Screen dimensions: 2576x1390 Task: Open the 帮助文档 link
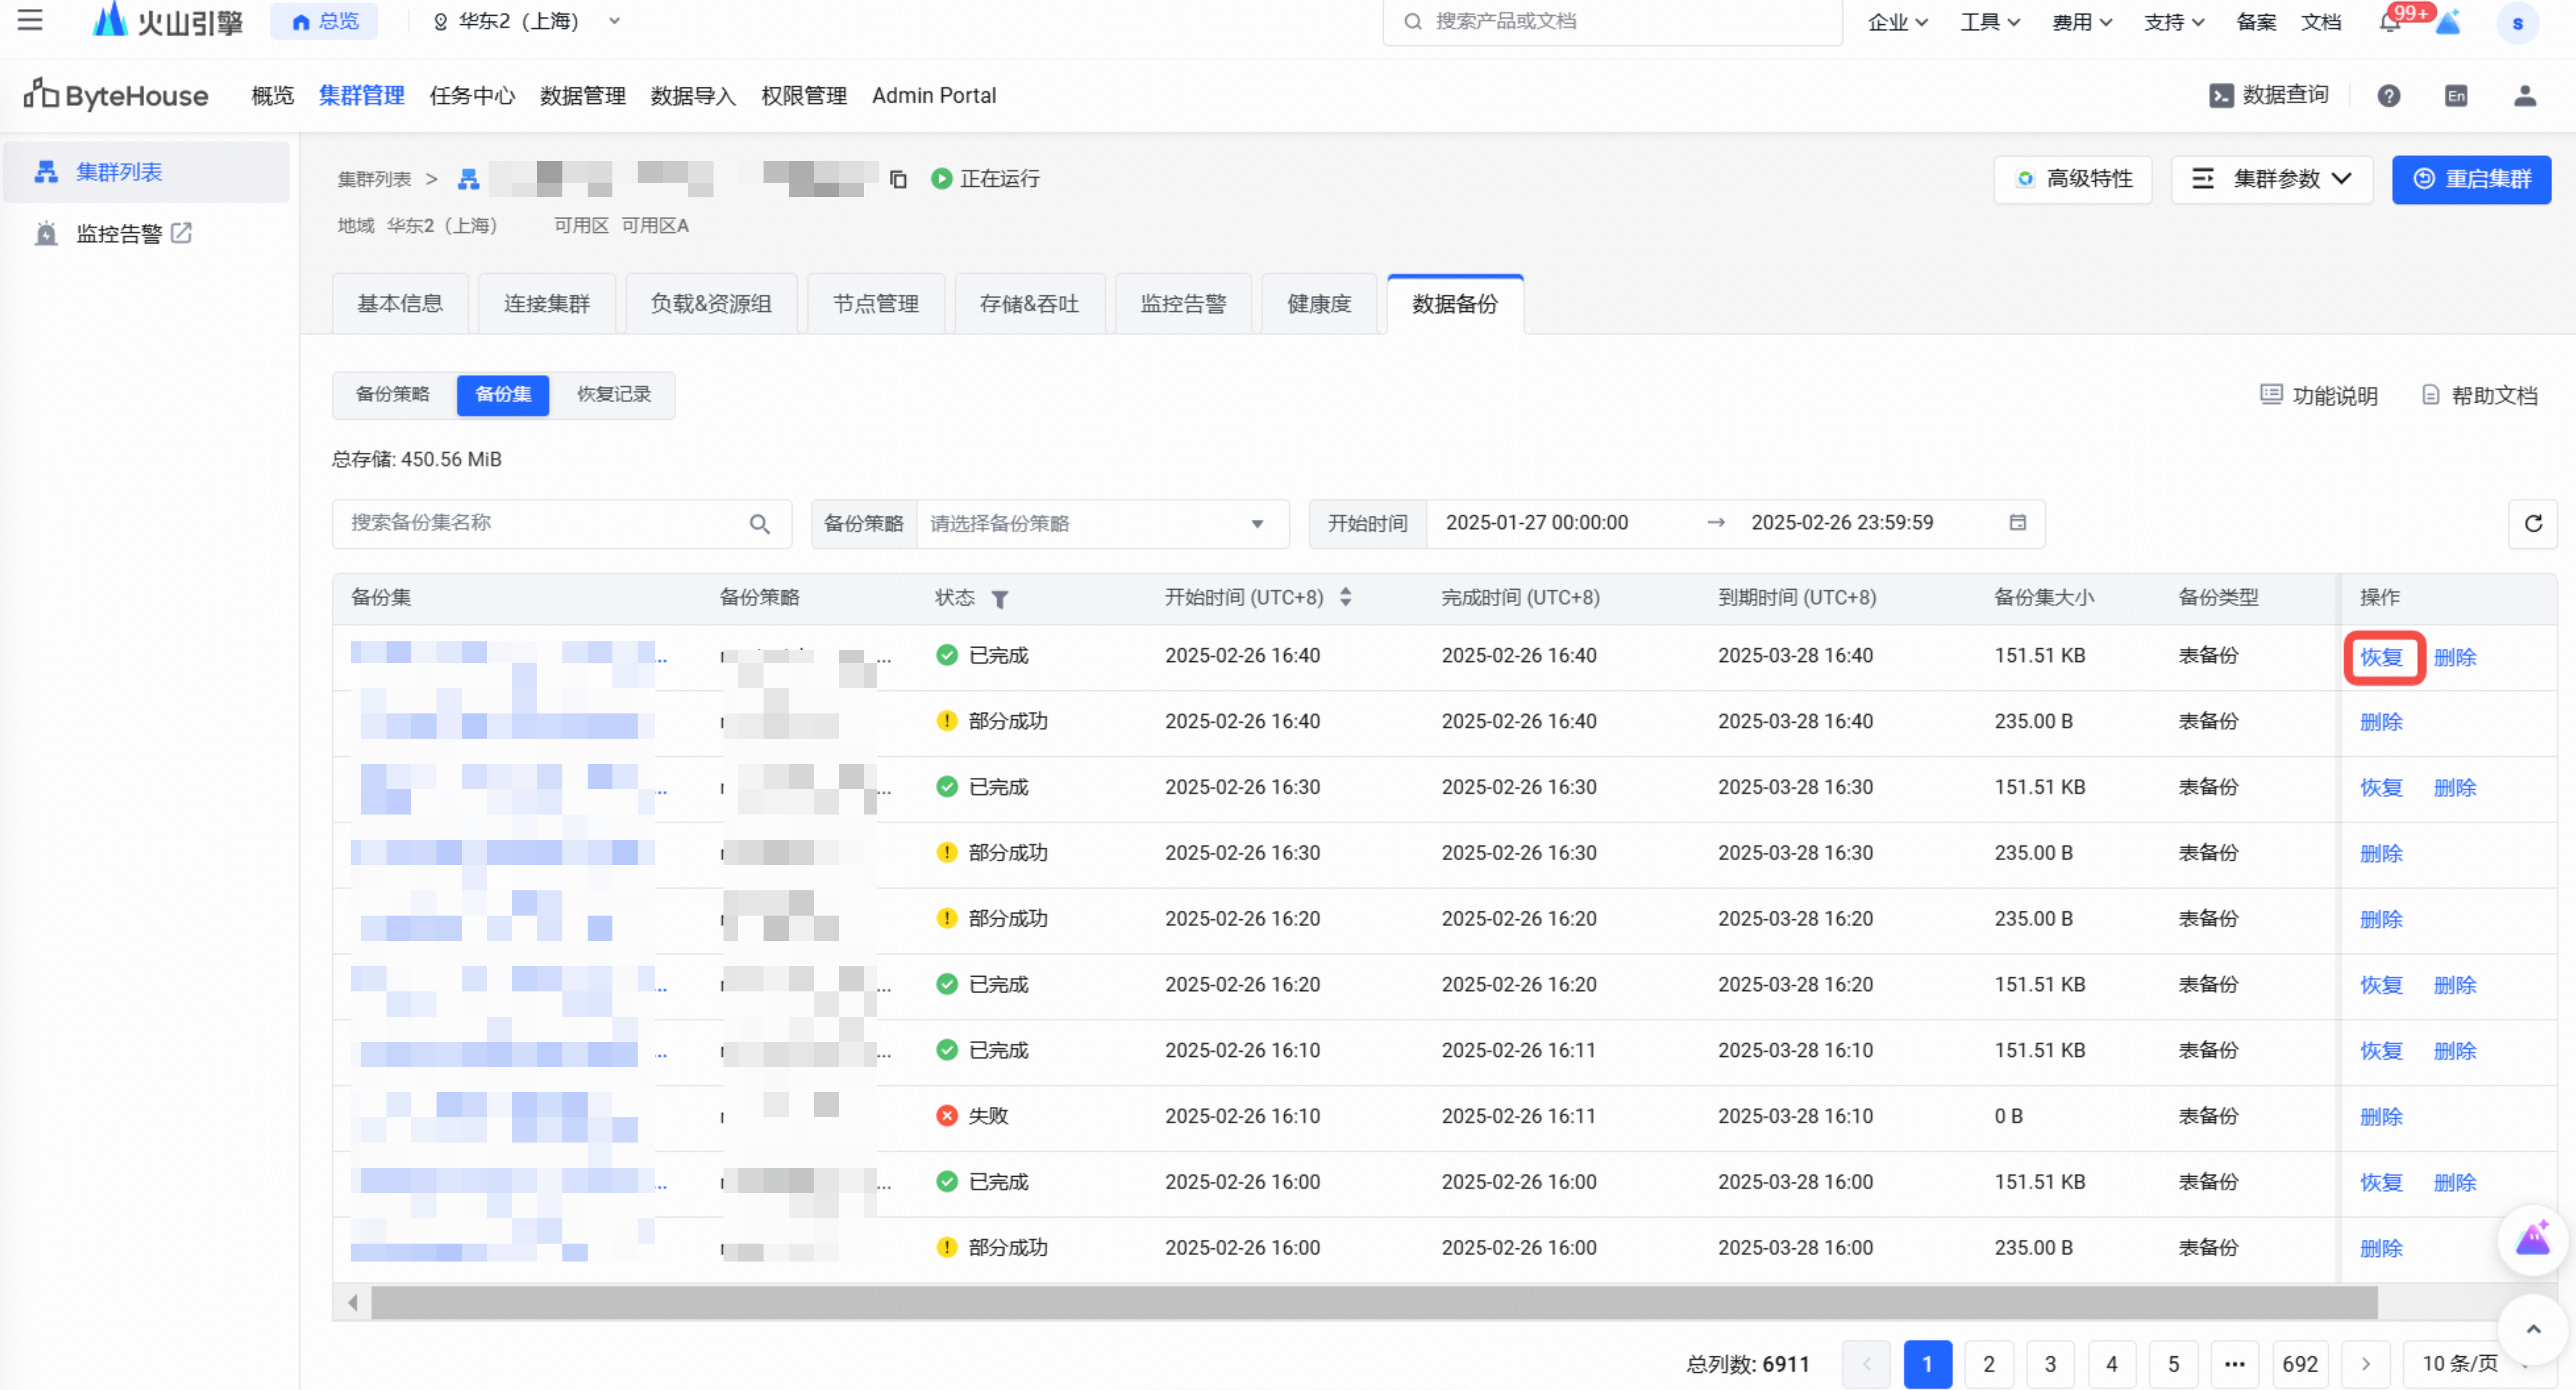coord(2479,396)
